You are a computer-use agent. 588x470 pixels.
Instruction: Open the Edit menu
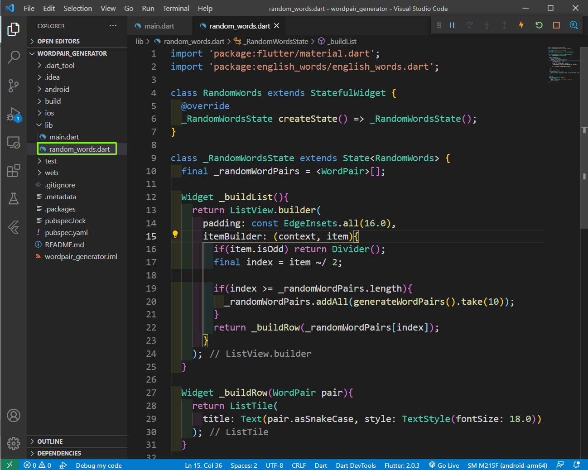pos(49,8)
